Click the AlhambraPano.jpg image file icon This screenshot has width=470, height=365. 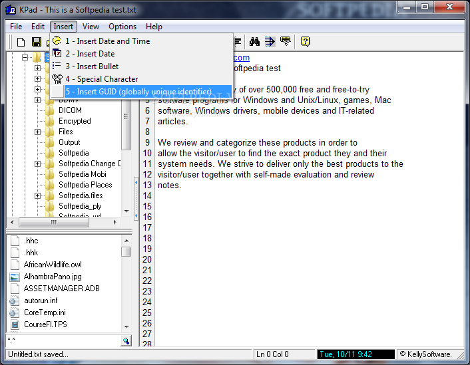coord(15,277)
